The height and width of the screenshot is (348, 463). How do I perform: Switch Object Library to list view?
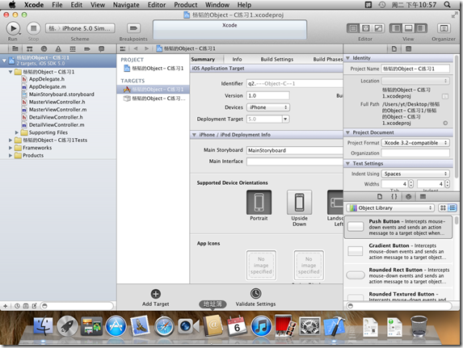[x=452, y=208]
